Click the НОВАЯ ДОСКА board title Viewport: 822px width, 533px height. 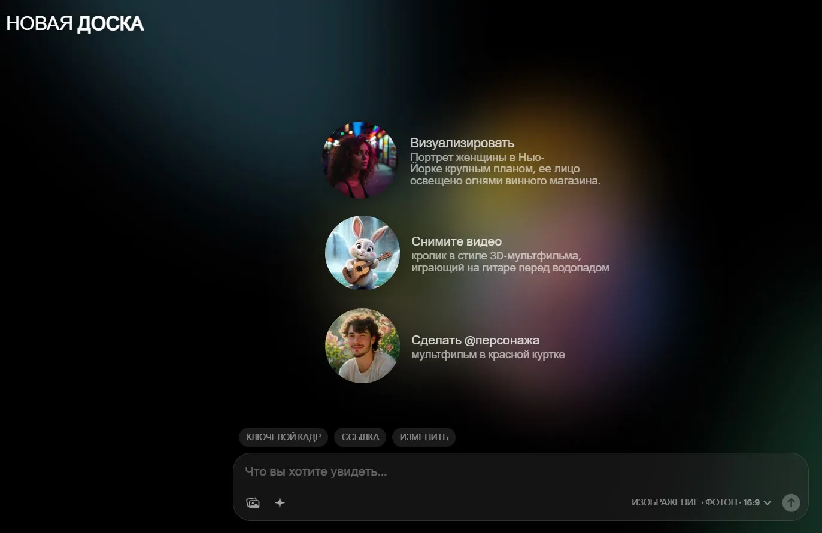coord(75,23)
